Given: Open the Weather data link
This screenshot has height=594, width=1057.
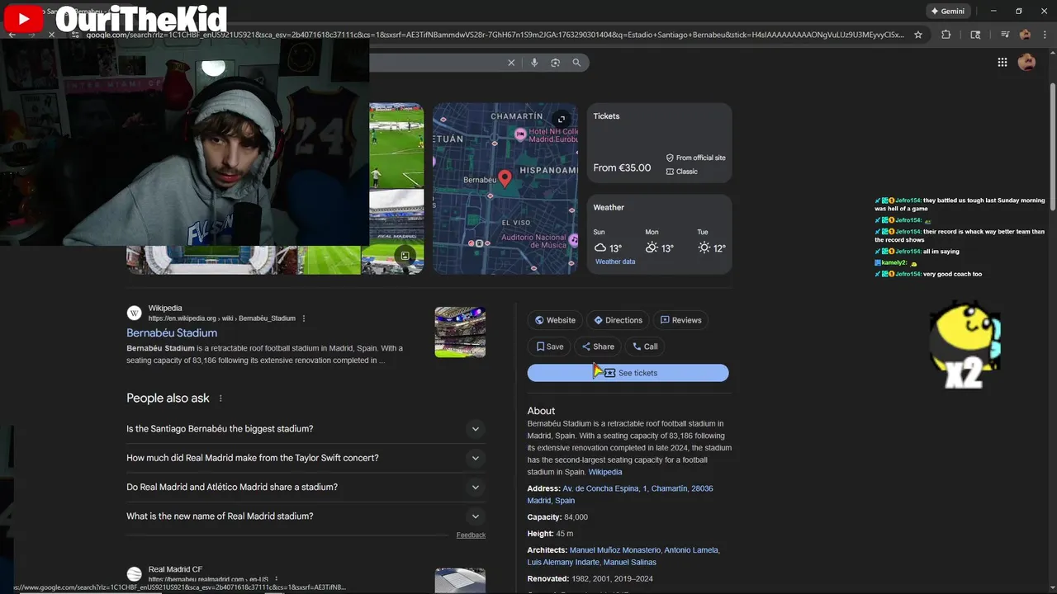Looking at the screenshot, I should point(615,262).
